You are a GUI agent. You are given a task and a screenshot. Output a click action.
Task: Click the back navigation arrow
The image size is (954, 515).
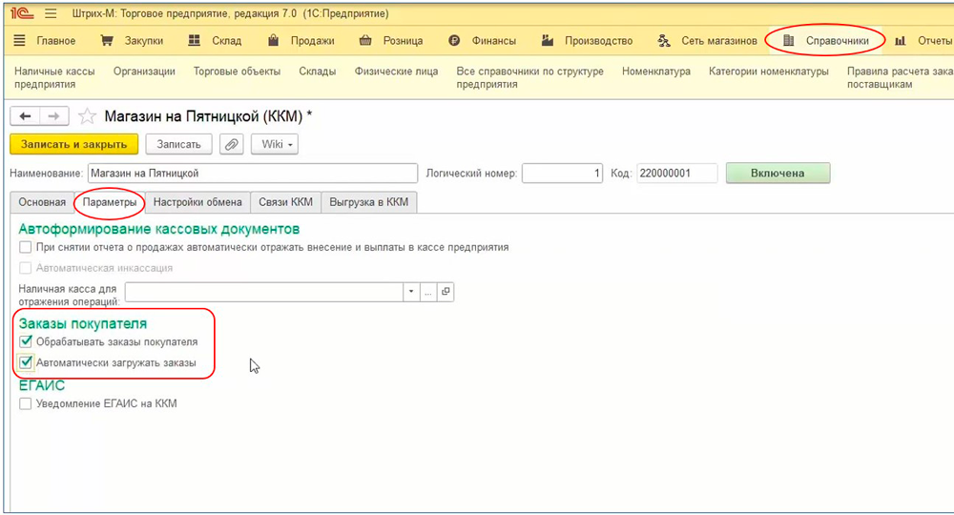25,116
